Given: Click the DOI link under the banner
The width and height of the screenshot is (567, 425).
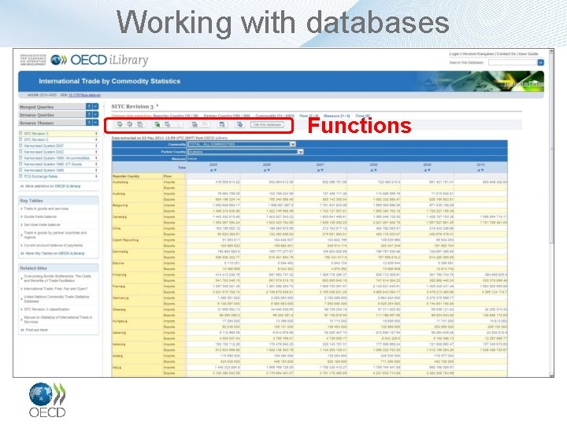Looking at the screenshot, I should pos(84,95).
